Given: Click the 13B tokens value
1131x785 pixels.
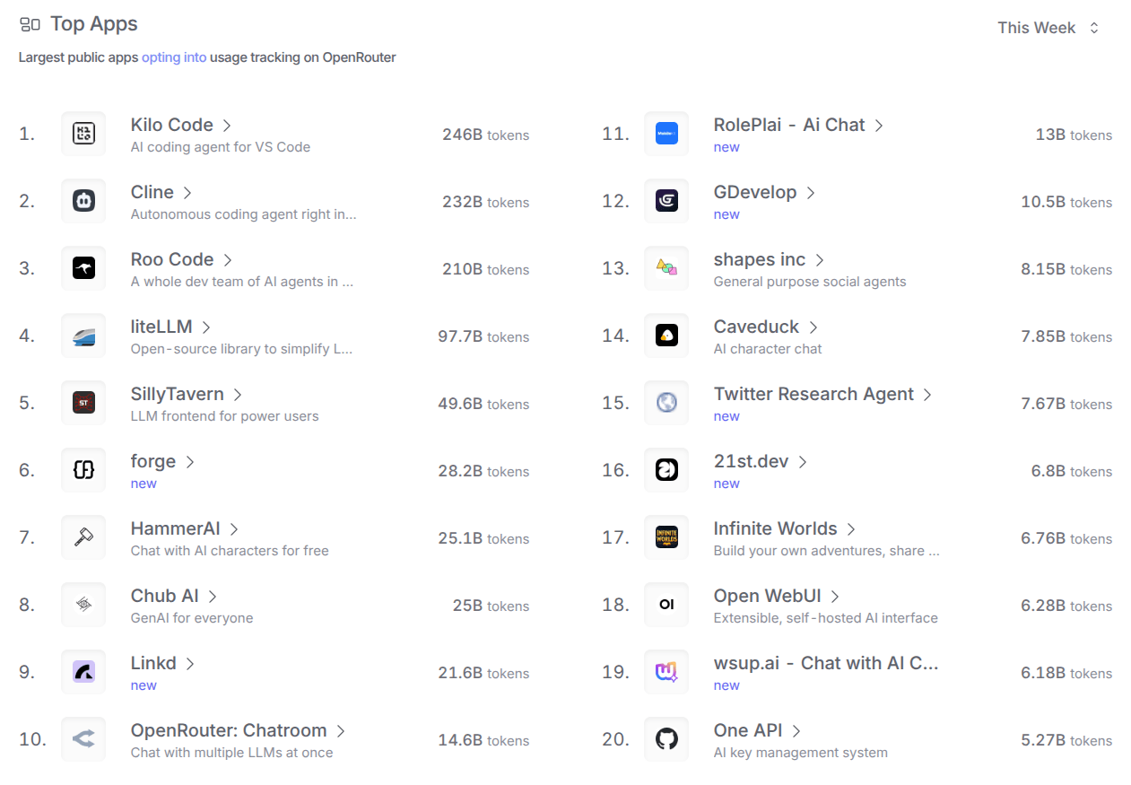Looking at the screenshot, I should coord(1074,135).
